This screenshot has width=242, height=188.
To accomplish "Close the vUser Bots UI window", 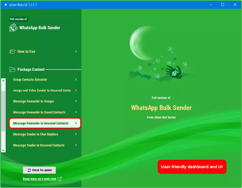I will tap(235, 5).
